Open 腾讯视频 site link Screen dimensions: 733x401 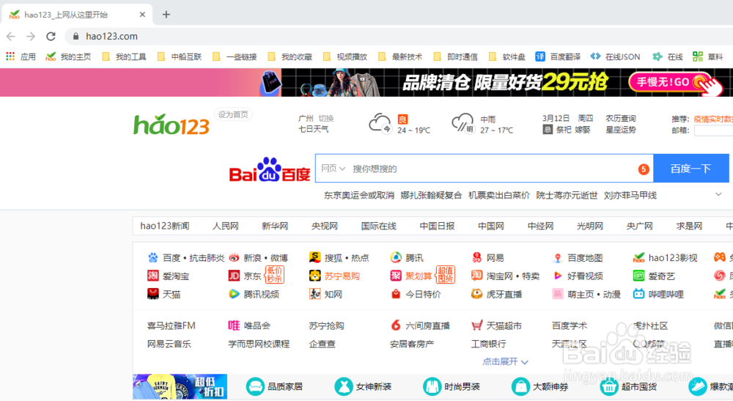click(x=254, y=294)
